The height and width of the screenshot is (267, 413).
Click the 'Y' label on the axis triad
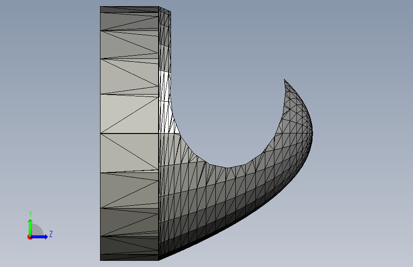[x=30, y=214]
